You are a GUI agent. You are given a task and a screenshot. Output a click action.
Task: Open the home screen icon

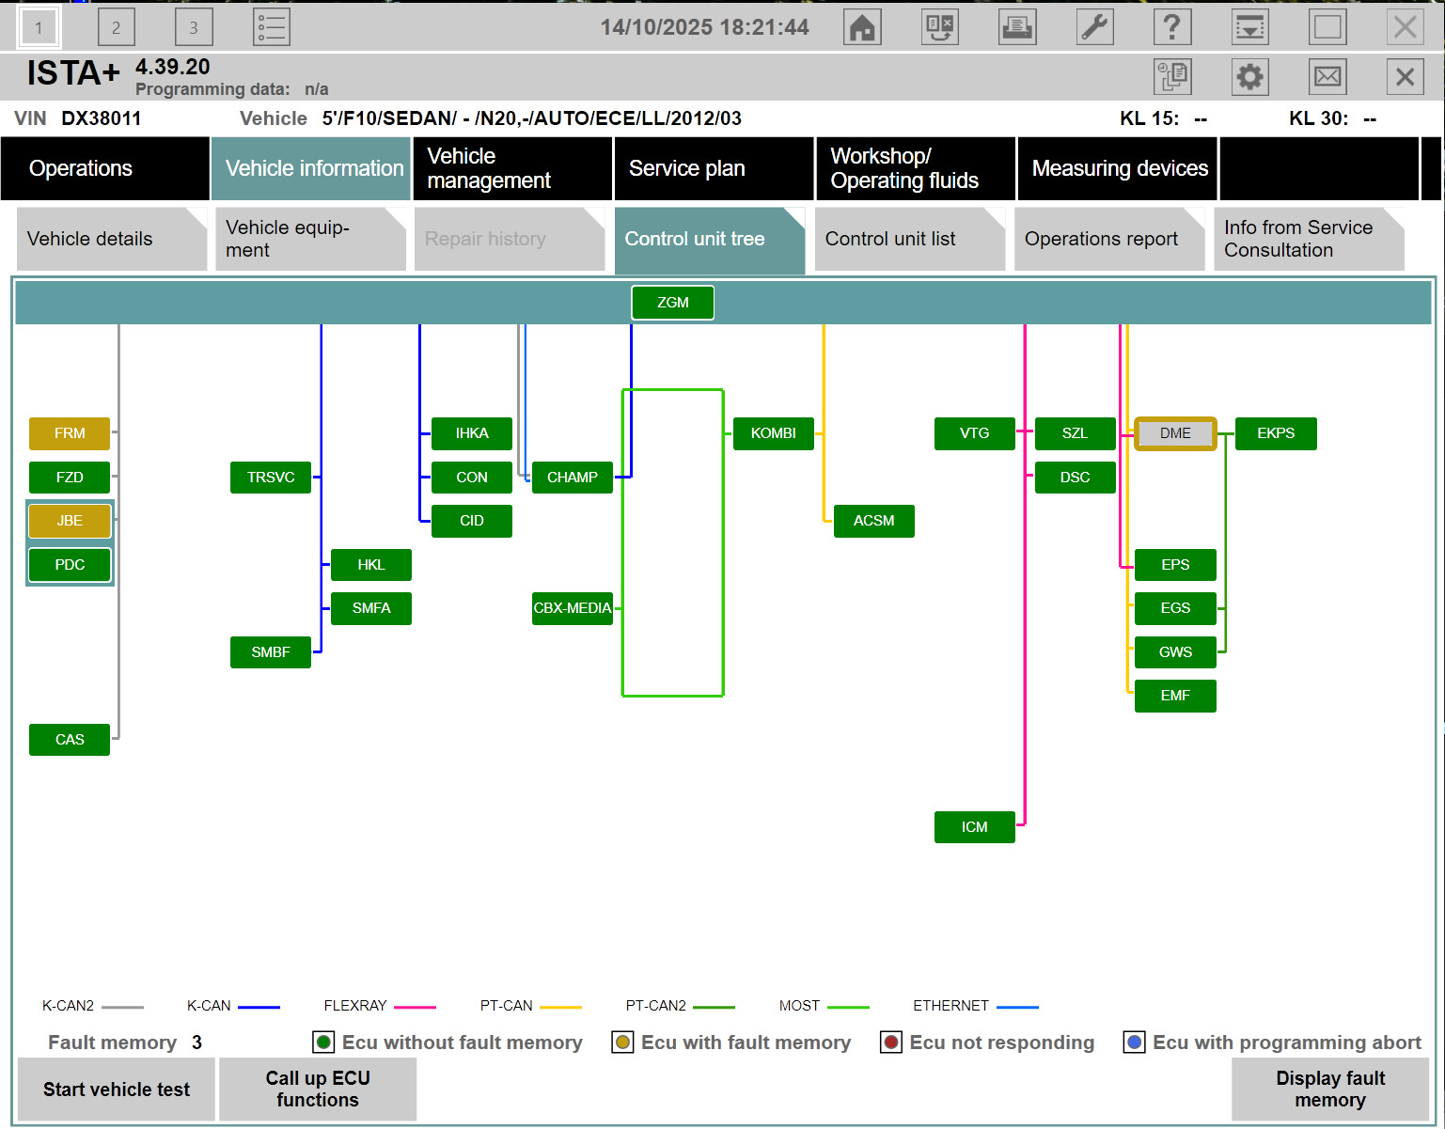862,27
